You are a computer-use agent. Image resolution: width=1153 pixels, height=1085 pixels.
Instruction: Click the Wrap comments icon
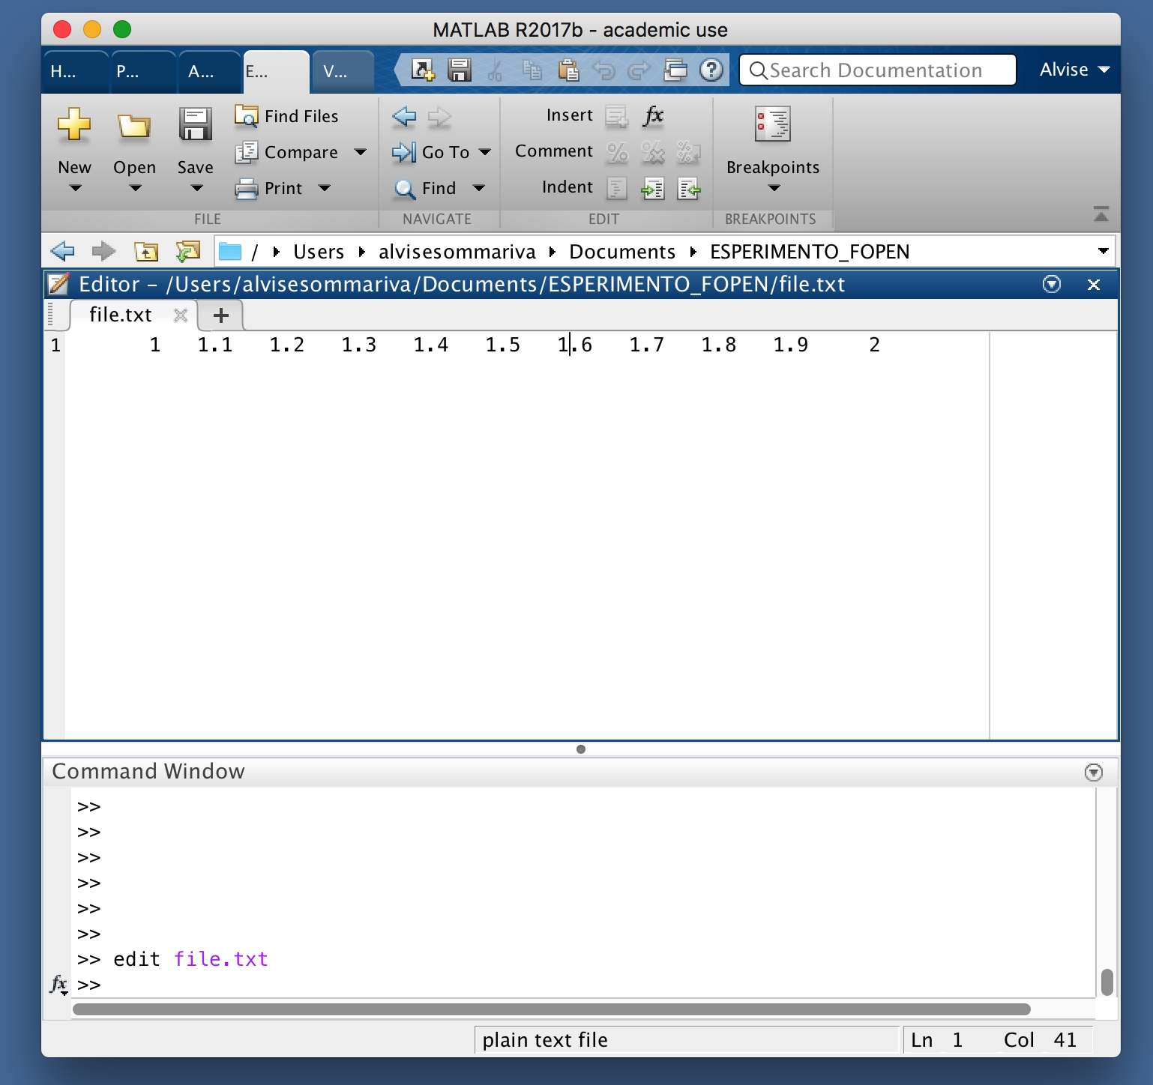tap(688, 152)
